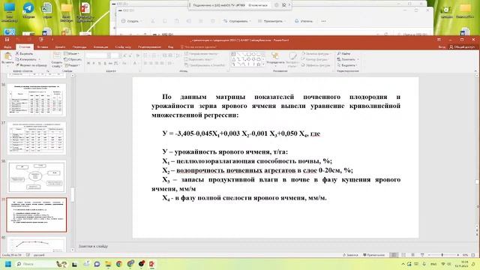Switch to the Slide Show (Слайд-шоу) tab
This screenshot has width=480, height=270.
pyautogui.click(x=123, y=47)
